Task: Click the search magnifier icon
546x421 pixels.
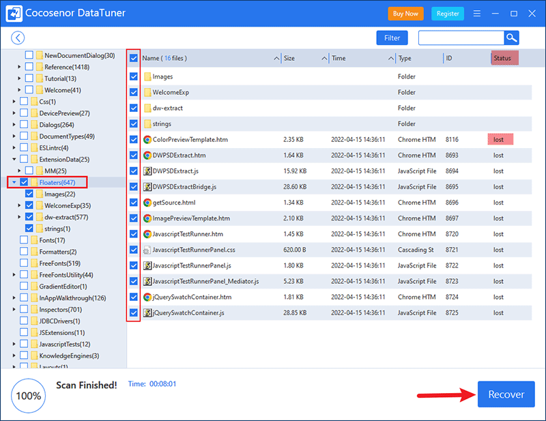Action: pos(511,38)
